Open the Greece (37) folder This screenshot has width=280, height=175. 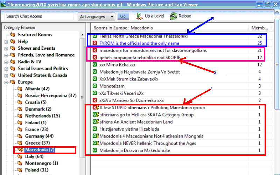[x=37, y=143]
